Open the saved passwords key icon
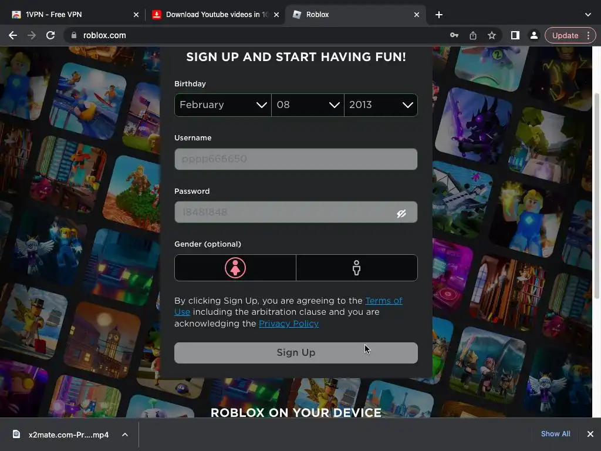601x451 pixels. pos(454,35)
